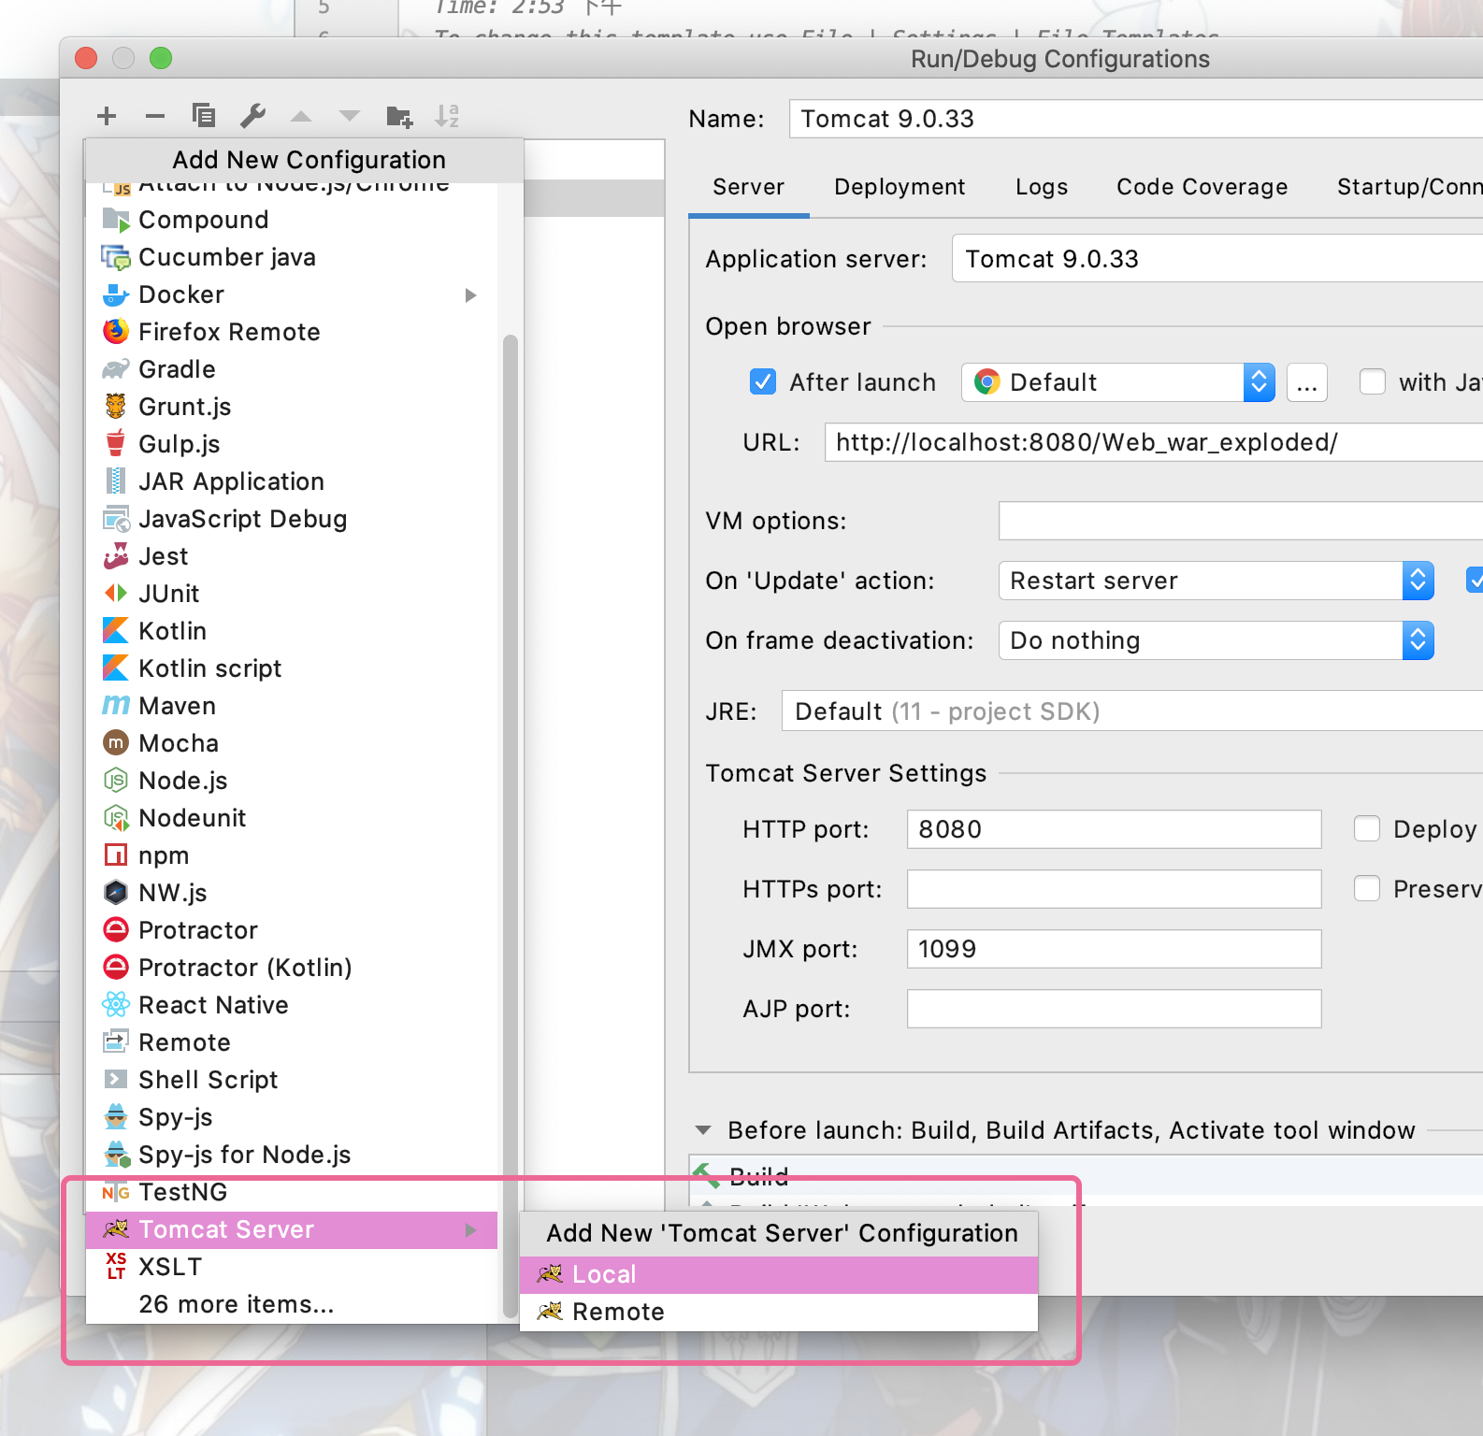This screenshot has width=1483, height=1436.
Task: Choose npm configuration type
Action: point(291,855)
